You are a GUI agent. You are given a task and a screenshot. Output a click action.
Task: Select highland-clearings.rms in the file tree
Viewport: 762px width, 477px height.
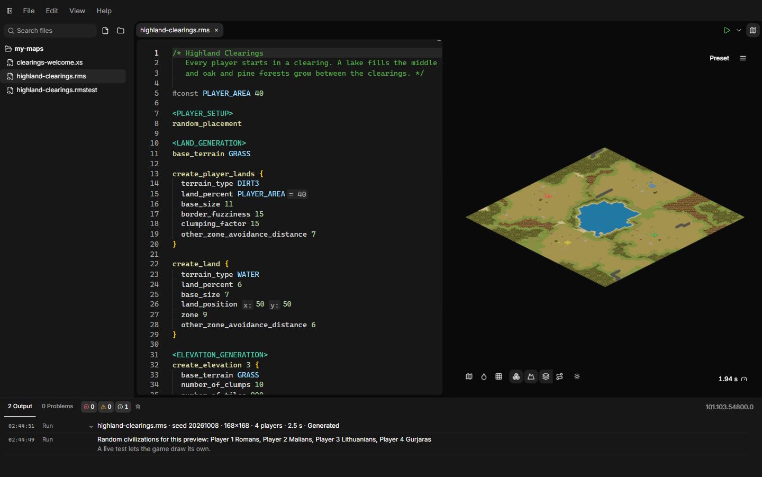pos(63,76)
